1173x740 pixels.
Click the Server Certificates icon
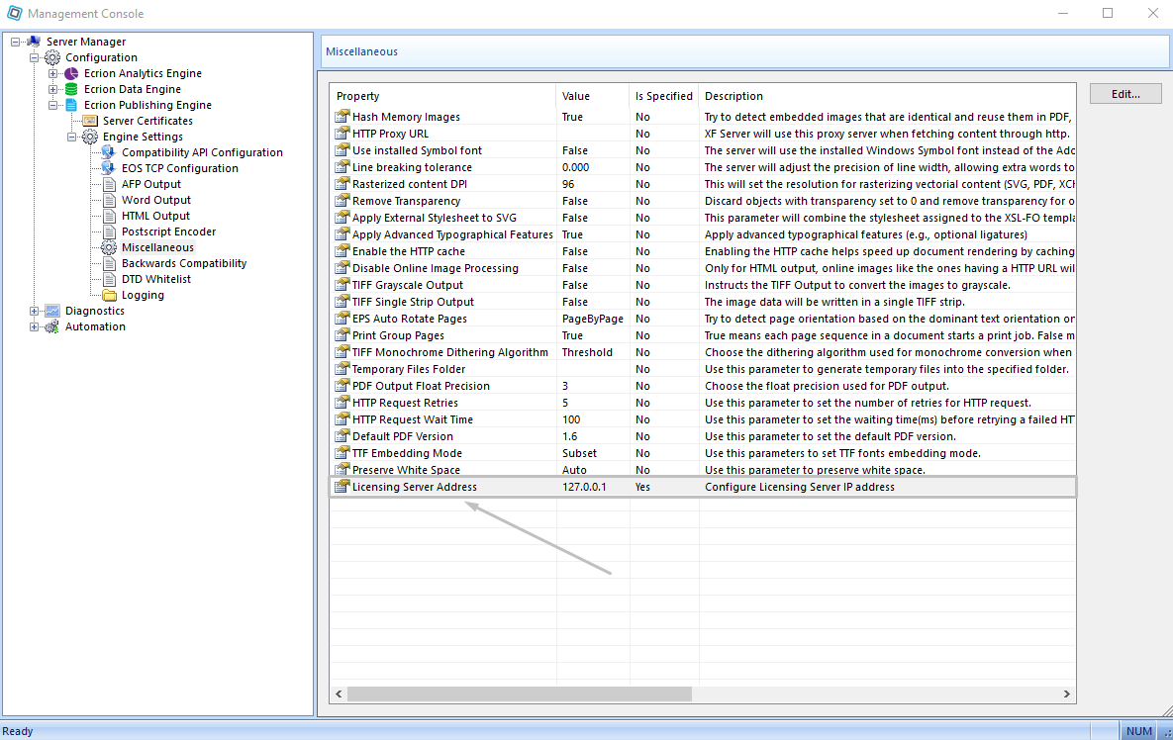pos(90,121)
